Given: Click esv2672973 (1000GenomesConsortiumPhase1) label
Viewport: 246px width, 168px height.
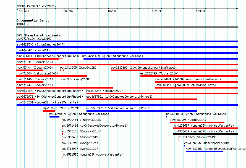Looking at the screenshot, I should (50, 97).
